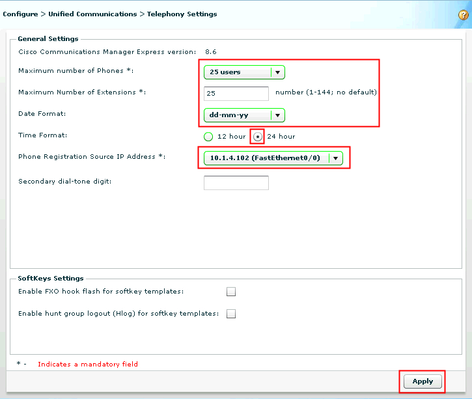Click the Configure breadcrumb
Screen dimensions: 472x399
click(20, 14)
